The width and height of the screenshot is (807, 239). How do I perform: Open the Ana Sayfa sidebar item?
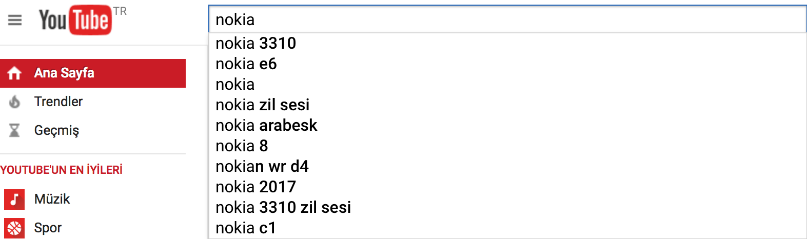point(64,73)
